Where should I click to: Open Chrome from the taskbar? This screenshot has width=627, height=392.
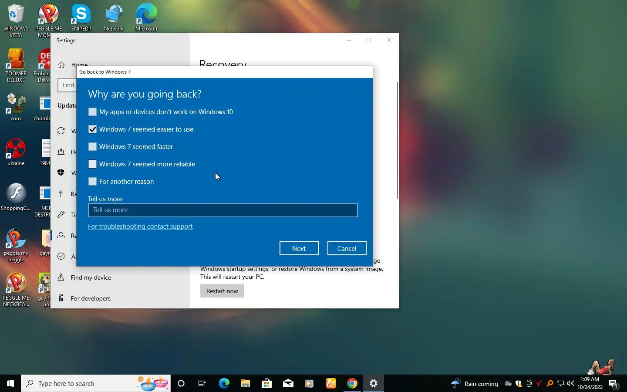(x=352, y=383)
